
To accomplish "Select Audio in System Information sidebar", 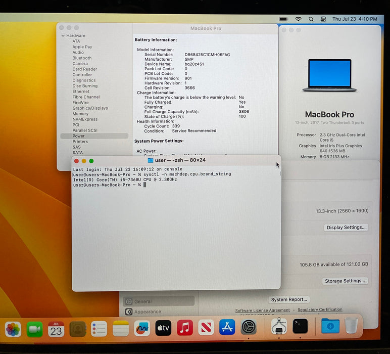I will point(78,52).
